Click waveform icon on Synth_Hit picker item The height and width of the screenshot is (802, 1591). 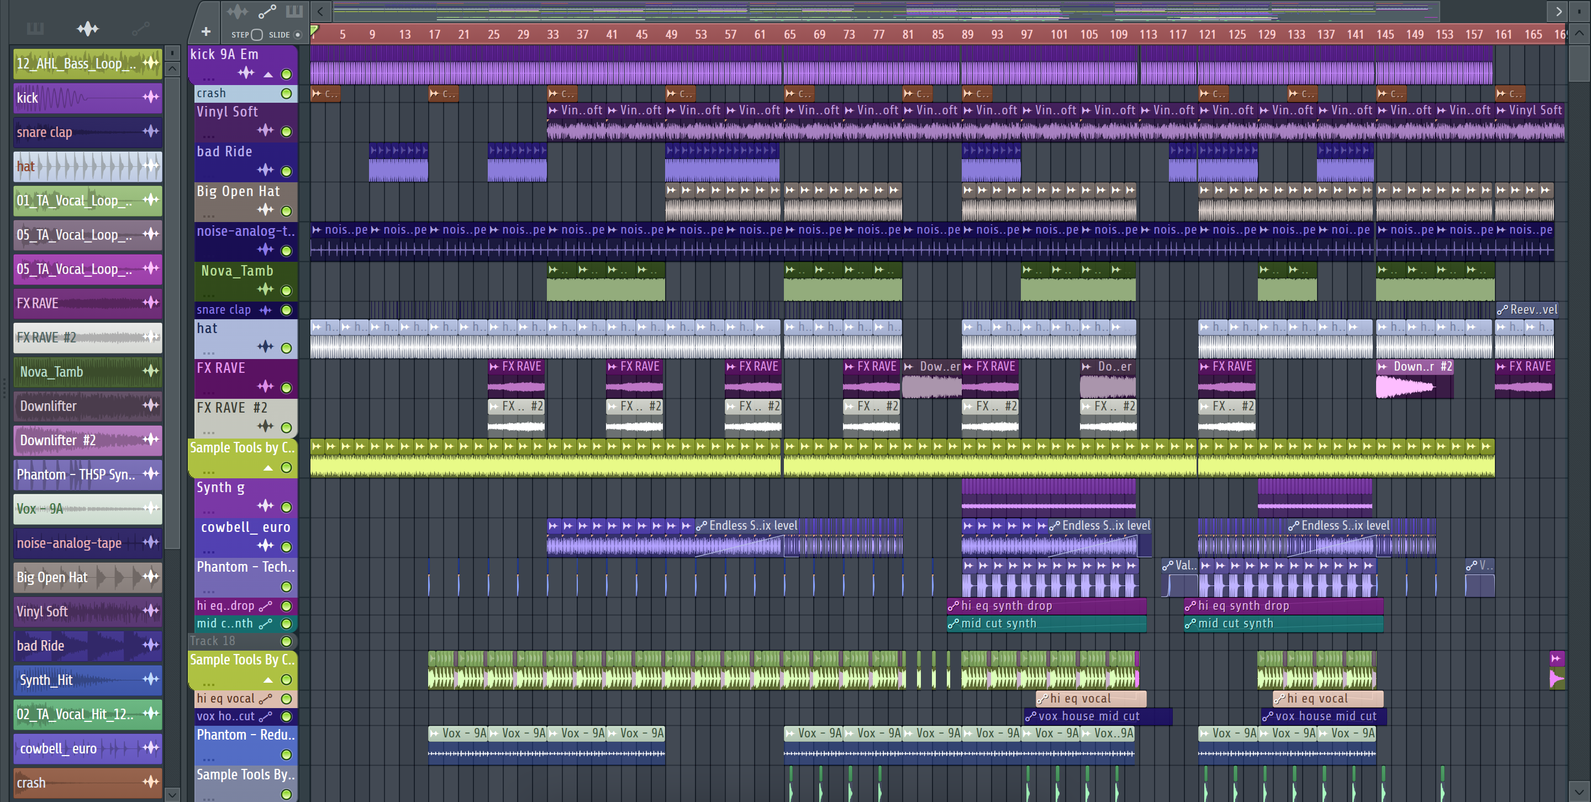(x=151, y=679)
